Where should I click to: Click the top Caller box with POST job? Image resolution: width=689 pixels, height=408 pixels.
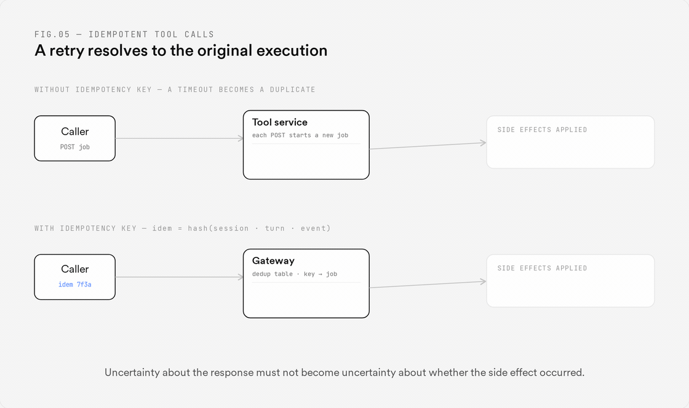[74, 138]
